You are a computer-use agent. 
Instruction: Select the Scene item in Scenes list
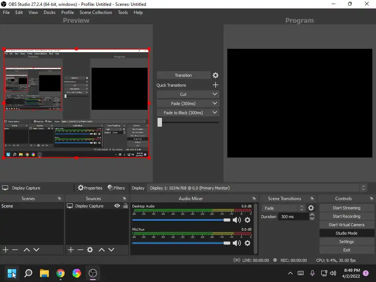pos(32,206)
